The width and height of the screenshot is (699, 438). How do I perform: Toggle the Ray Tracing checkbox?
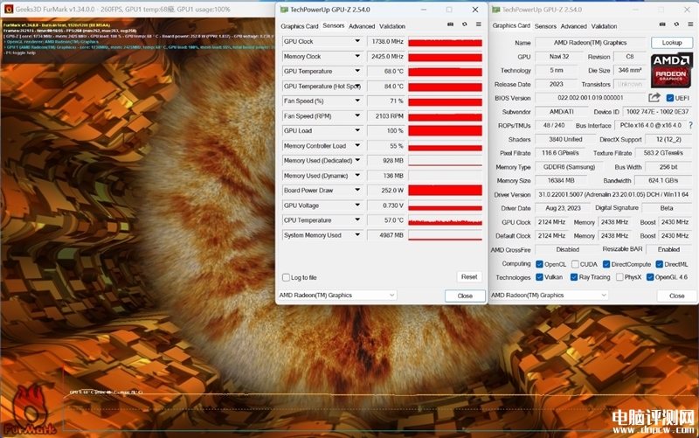pyautogui.click(x=574, y=277)
